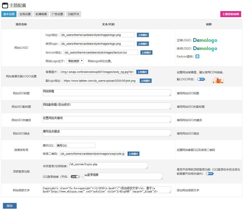The width and height of the screenshot is (244, 210).
Task: Upload an image for 夜间logo
Action: [x=143, y=43]
